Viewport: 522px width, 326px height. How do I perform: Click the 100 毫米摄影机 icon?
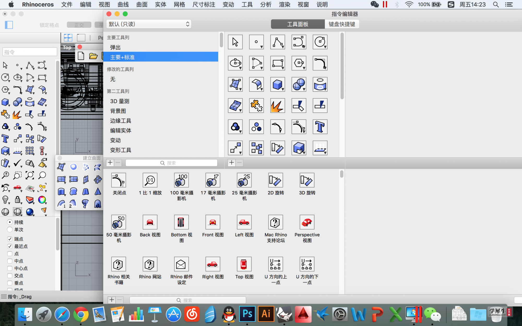click(181, 180)
